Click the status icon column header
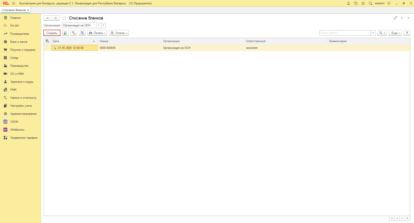The height and width of the screenshot is (223, 414). (x=48, y=41)
